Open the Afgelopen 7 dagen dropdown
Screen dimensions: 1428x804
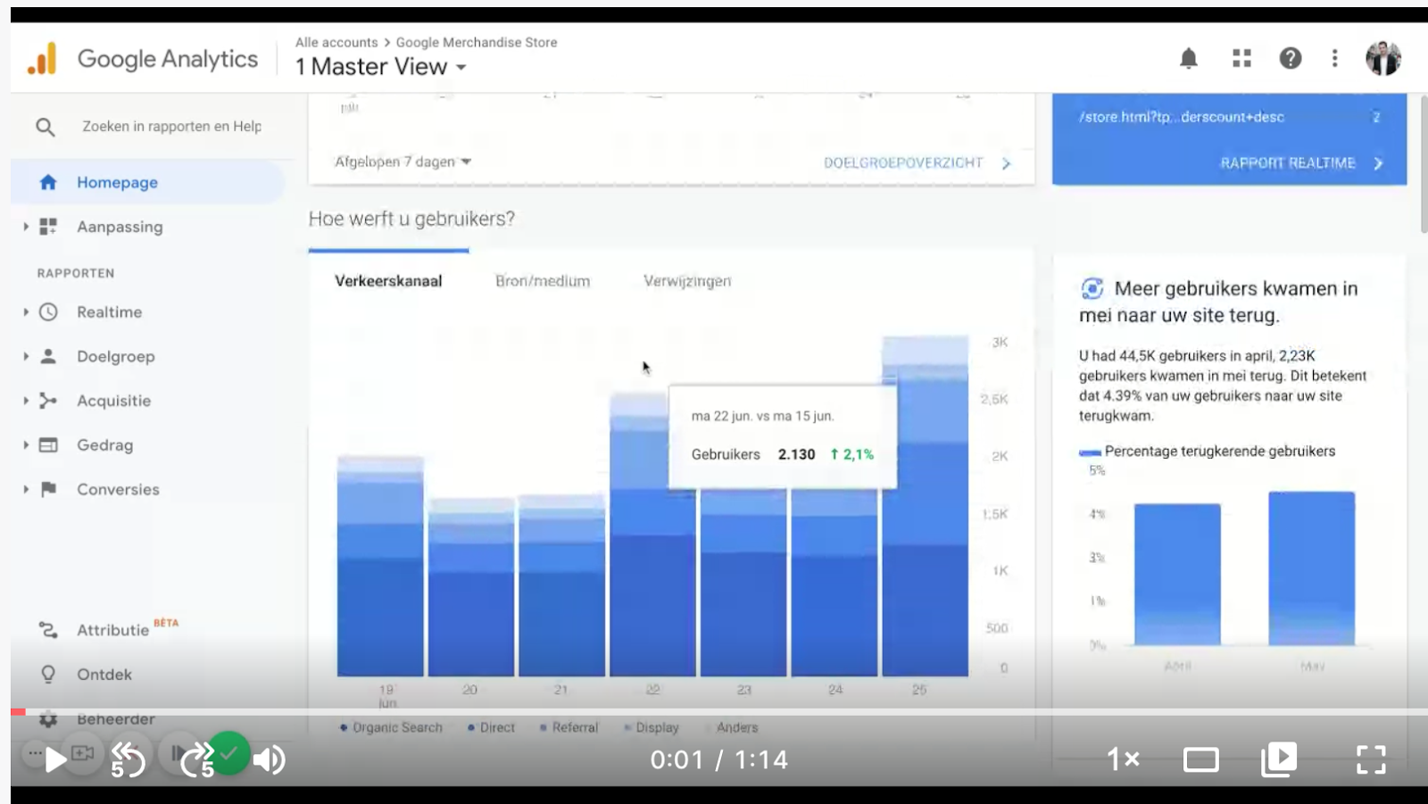click(403, 162)
